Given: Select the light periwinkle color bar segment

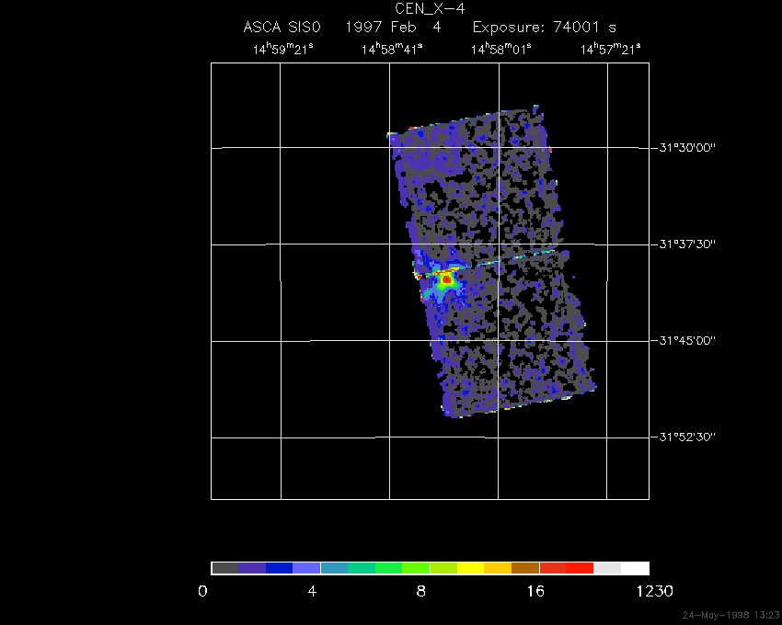Looking at the screenshot, I should 306,568.
